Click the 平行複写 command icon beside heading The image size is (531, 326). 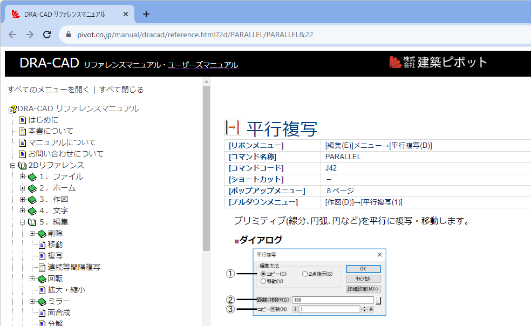(233, 128)
